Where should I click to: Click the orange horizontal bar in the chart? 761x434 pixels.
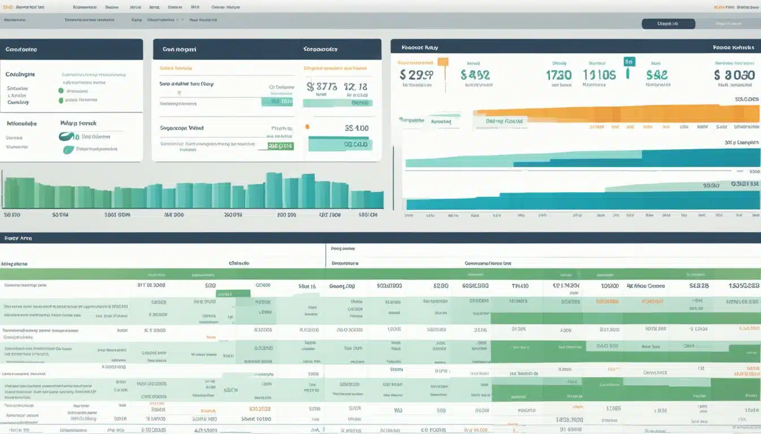616,114
